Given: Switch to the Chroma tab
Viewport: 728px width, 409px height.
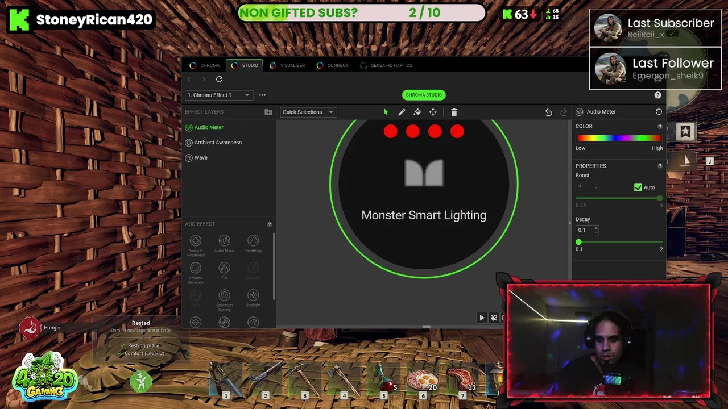Looking at the screenshot, I should click(204, 65).
